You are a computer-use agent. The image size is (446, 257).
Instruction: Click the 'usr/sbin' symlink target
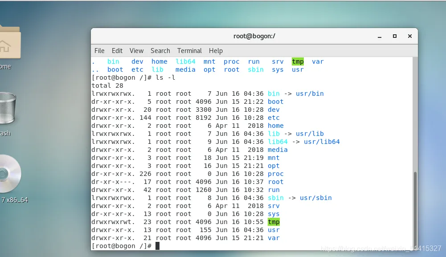tap(316, 198)
